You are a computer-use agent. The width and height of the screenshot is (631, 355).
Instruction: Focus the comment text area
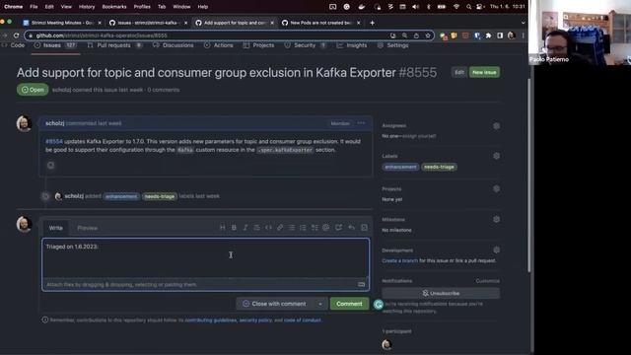205,258
